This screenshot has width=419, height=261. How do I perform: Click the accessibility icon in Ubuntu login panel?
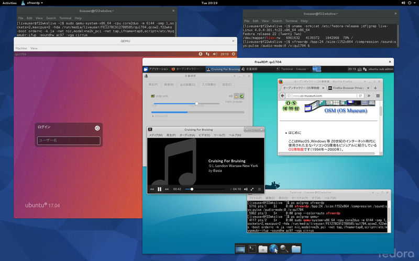tap(201, 54)
